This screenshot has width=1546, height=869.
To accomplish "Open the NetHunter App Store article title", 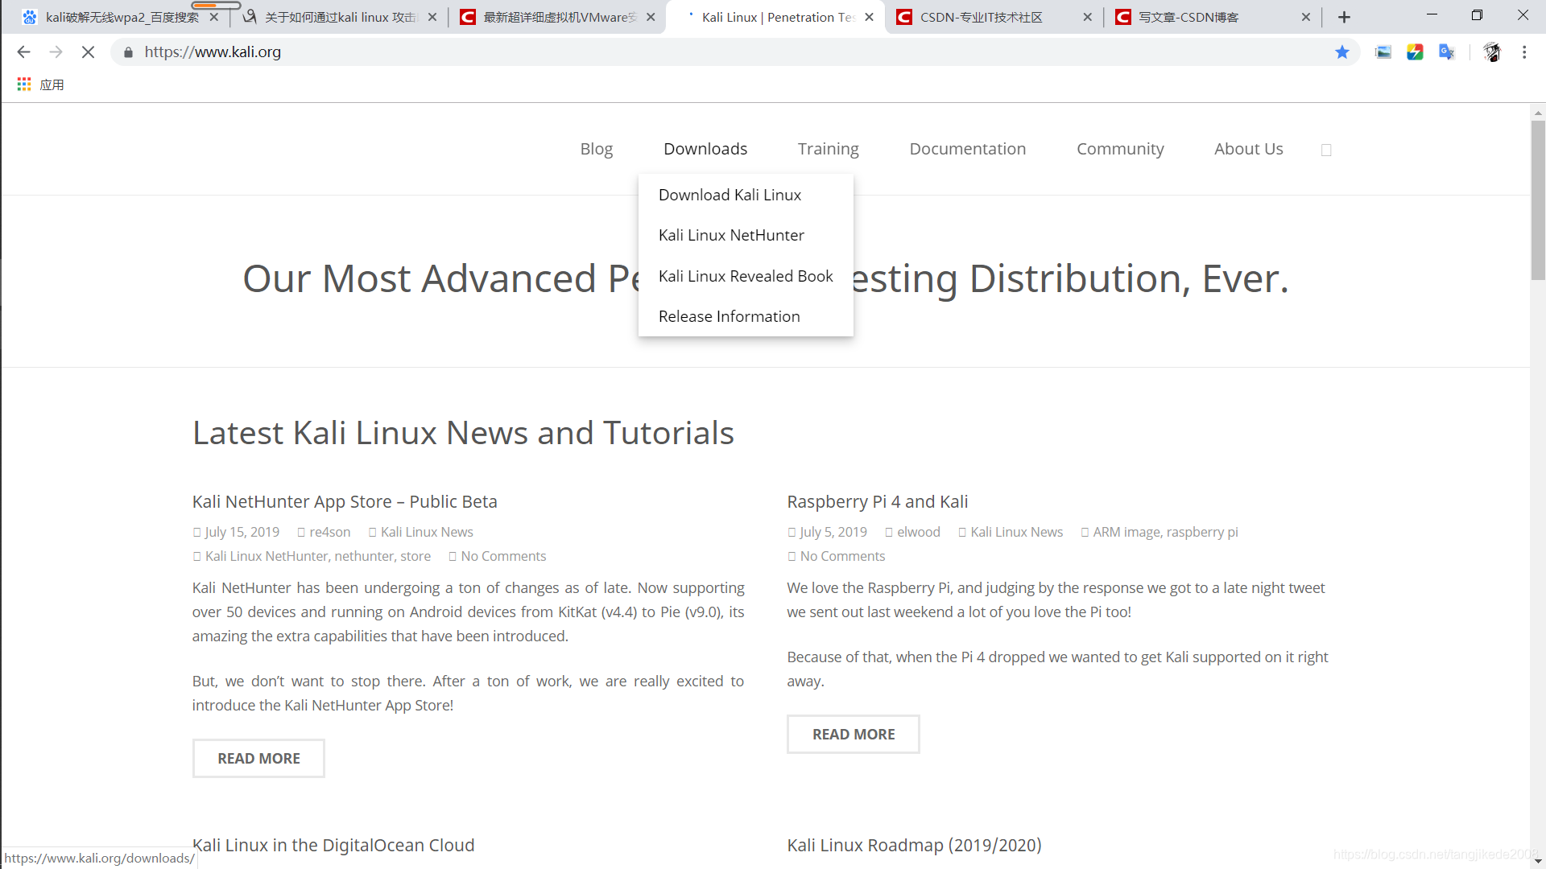I will [x=345, y=501].
